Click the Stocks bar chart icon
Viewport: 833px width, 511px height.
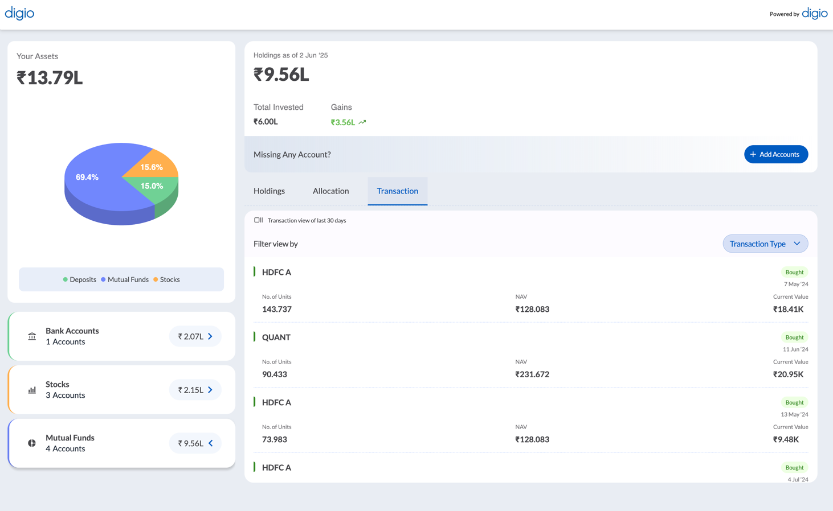pyautogui.click(x=32, y=390)
